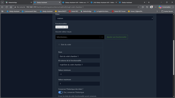Switch to Gladys Assistant 4.81 Volets tab
Viewport: 175px width, 98px height.
pos(76,2)
